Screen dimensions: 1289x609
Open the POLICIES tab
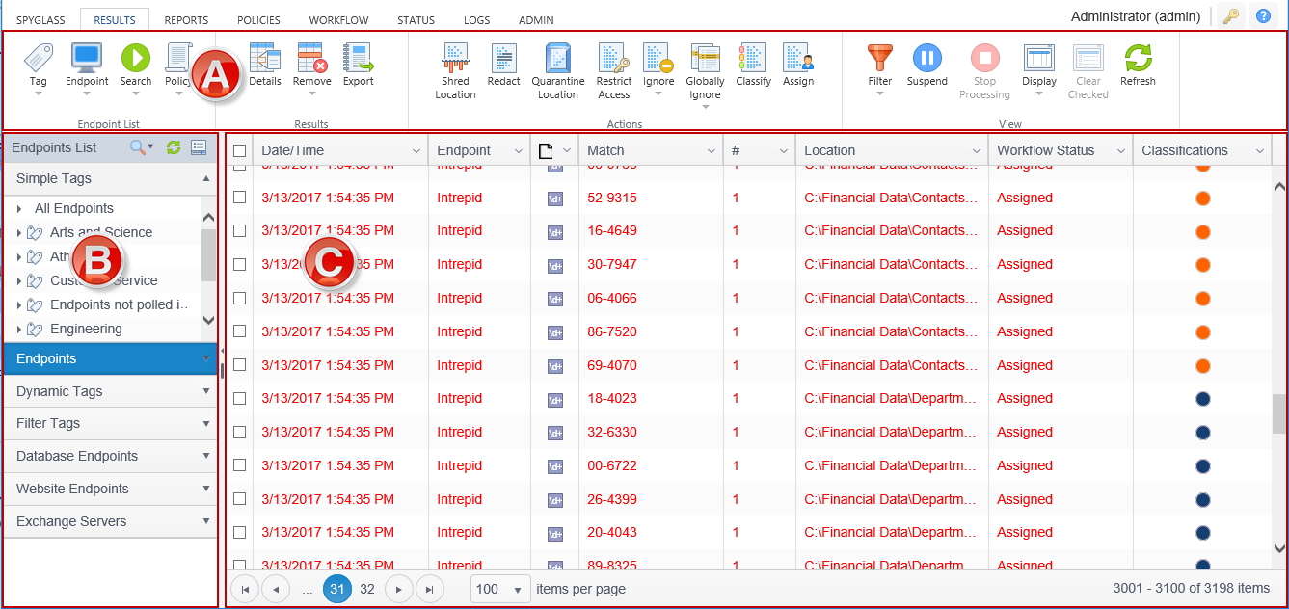tap(258, 19)
